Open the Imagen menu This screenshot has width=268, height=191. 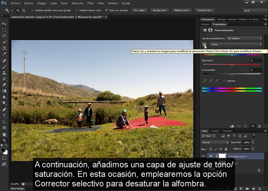coord(42,3)
